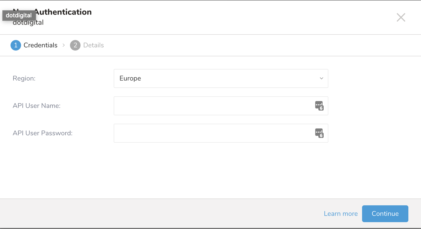Click the Region field label
The image size is (421, 229).
point(24,78)
